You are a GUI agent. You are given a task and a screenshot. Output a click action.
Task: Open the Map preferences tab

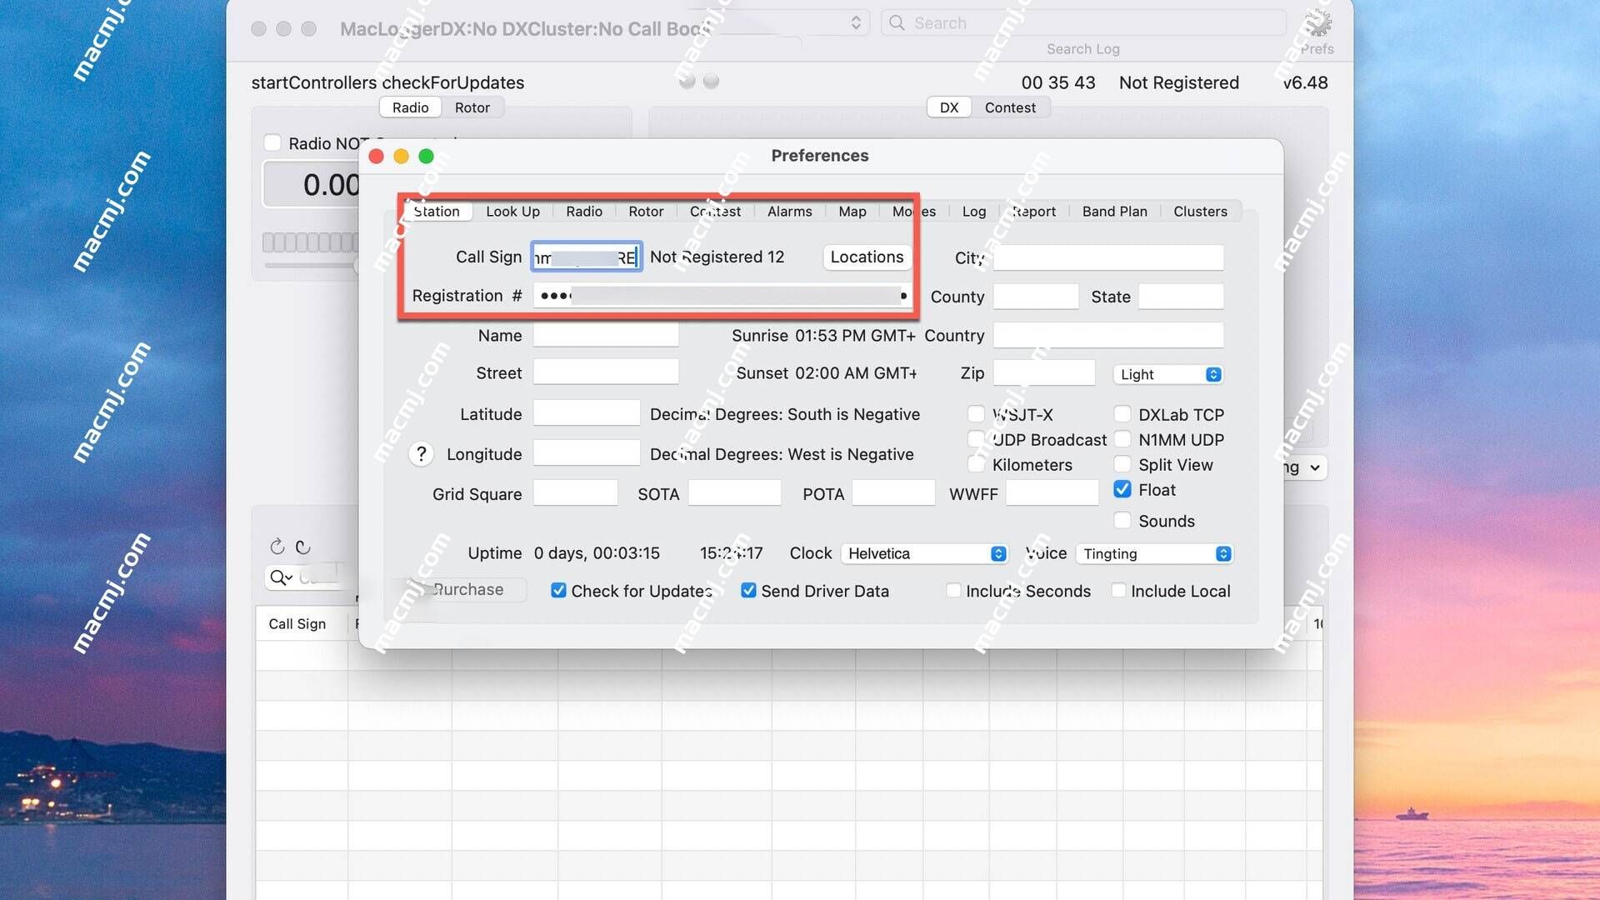click(x=852, y=211)
